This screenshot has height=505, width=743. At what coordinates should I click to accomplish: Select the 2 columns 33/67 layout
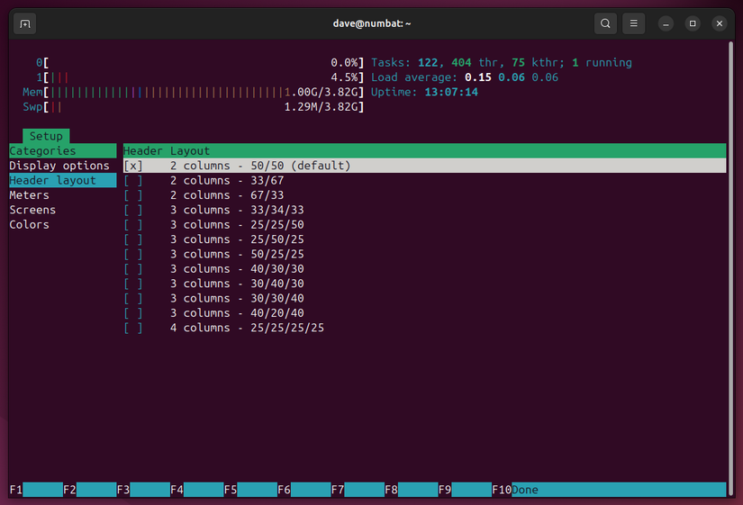[x=424, y=181]
